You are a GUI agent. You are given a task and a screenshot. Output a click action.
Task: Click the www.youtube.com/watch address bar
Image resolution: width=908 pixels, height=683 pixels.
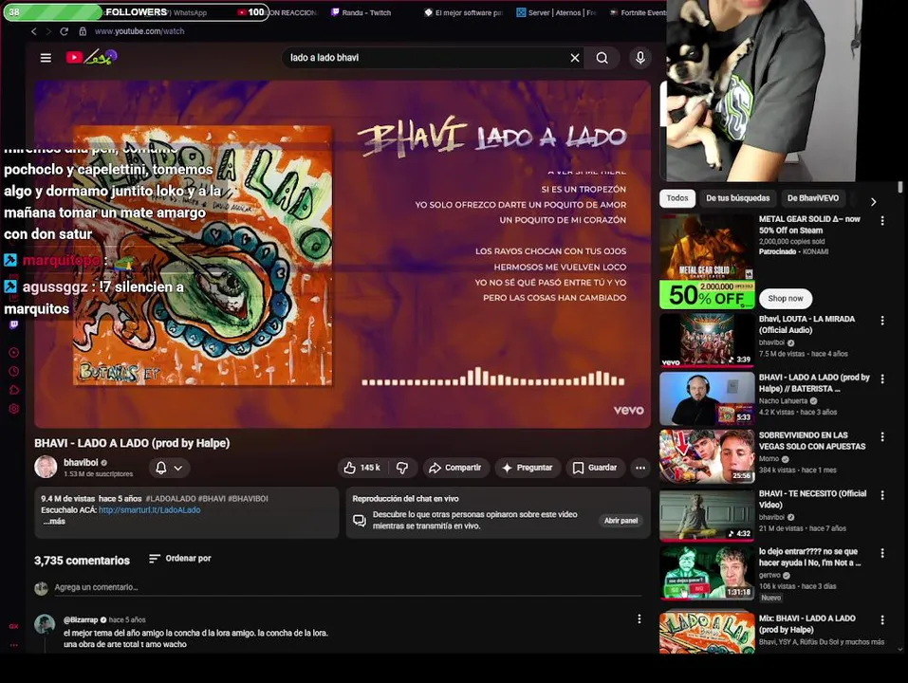click(139, 31)
